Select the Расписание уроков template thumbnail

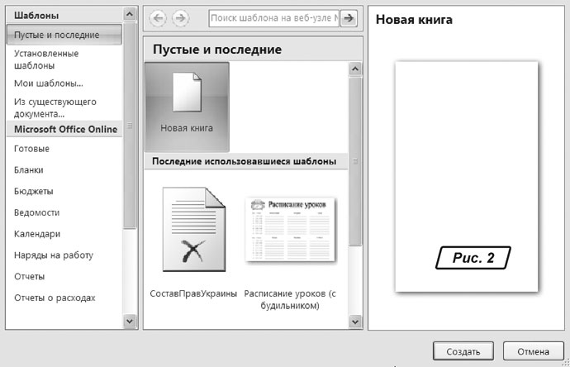(x=290, y=229)
